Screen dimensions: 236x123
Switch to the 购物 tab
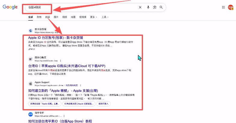click(x=39, y=17)
